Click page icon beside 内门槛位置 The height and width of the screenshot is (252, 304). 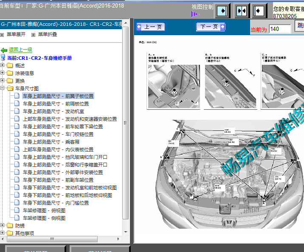tap(17, 202)
